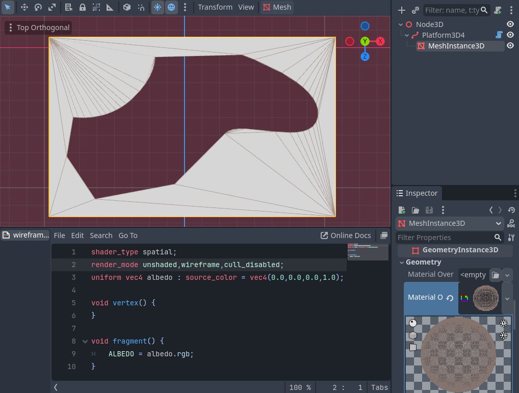This screenshot has height=393, width=519.
Task: Switch to Rotate mode tool
Action: pos(38,7)
